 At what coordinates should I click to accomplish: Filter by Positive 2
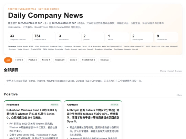(x=32, y=60)
